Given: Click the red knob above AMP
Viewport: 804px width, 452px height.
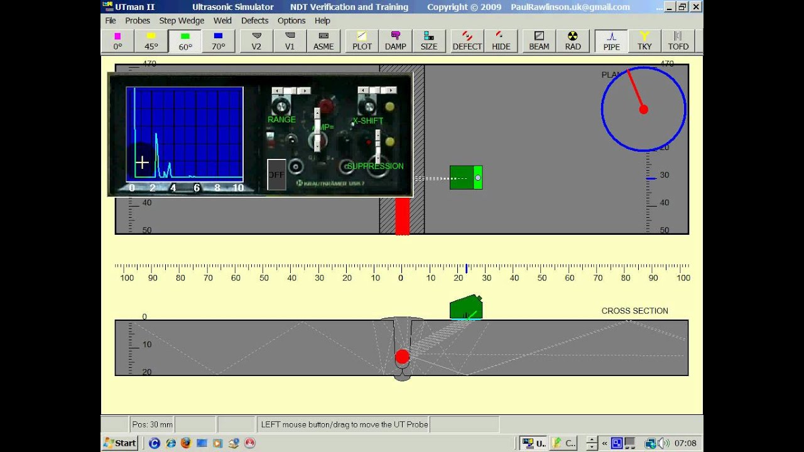Looking at the screenshot, I should pos(325,105).
